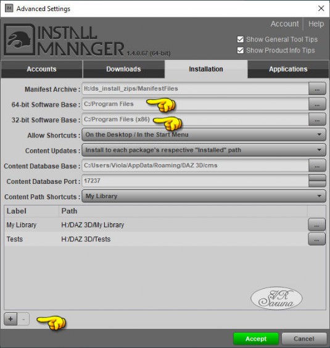Screen dimensions: 330x348
Task: Toggle Show Product Info Tips checkbox
Action: tap(241, 51)
